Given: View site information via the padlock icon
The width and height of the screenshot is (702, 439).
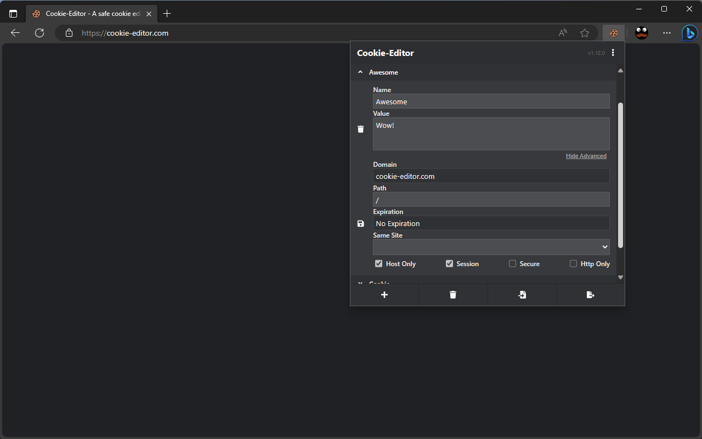Looking at the screenshot, I should tap(69, 33).
